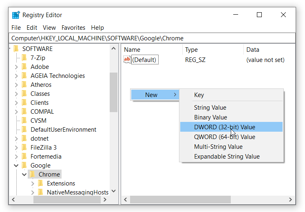Click the registry path address bar
The height and width of the screenshot is (212, 305).
click(x=152, y=38)
